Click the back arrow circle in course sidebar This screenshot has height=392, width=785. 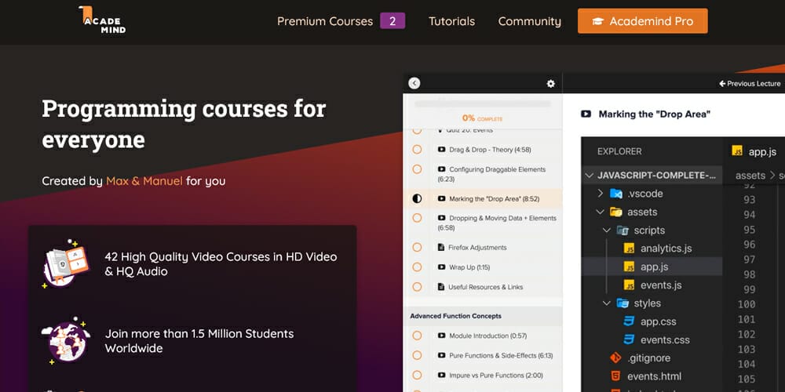point(414,84)
